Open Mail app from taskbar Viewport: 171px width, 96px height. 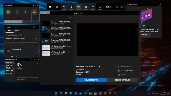81,93
